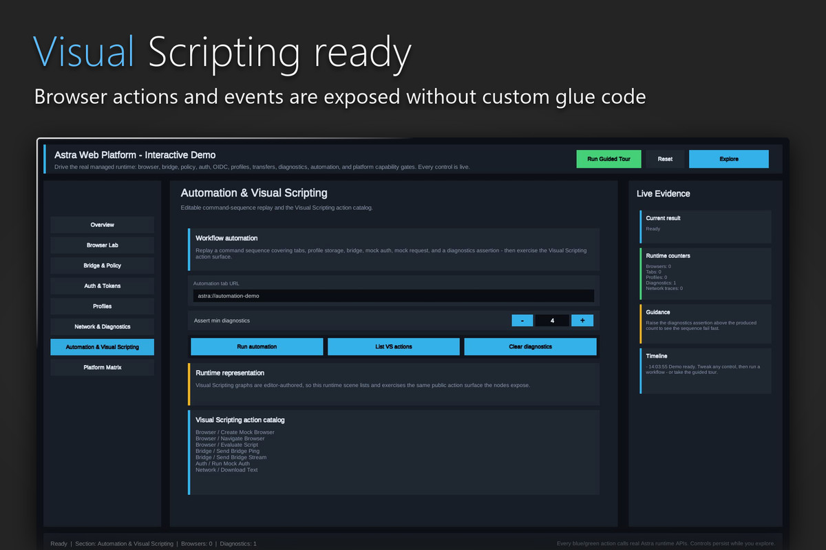Click 'Bridge / Send Bridge Stream' entry
The width and height of the screenshot is (826, 550).
231,457
